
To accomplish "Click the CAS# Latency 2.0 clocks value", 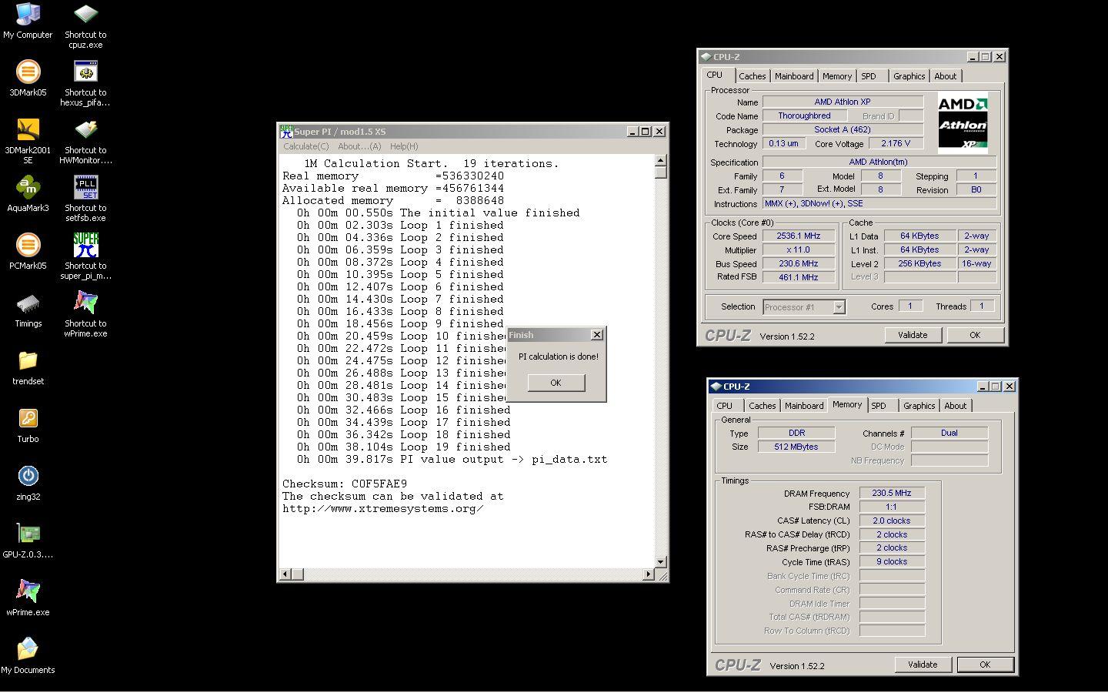I will pyautogui.click(x=892, y=521).
